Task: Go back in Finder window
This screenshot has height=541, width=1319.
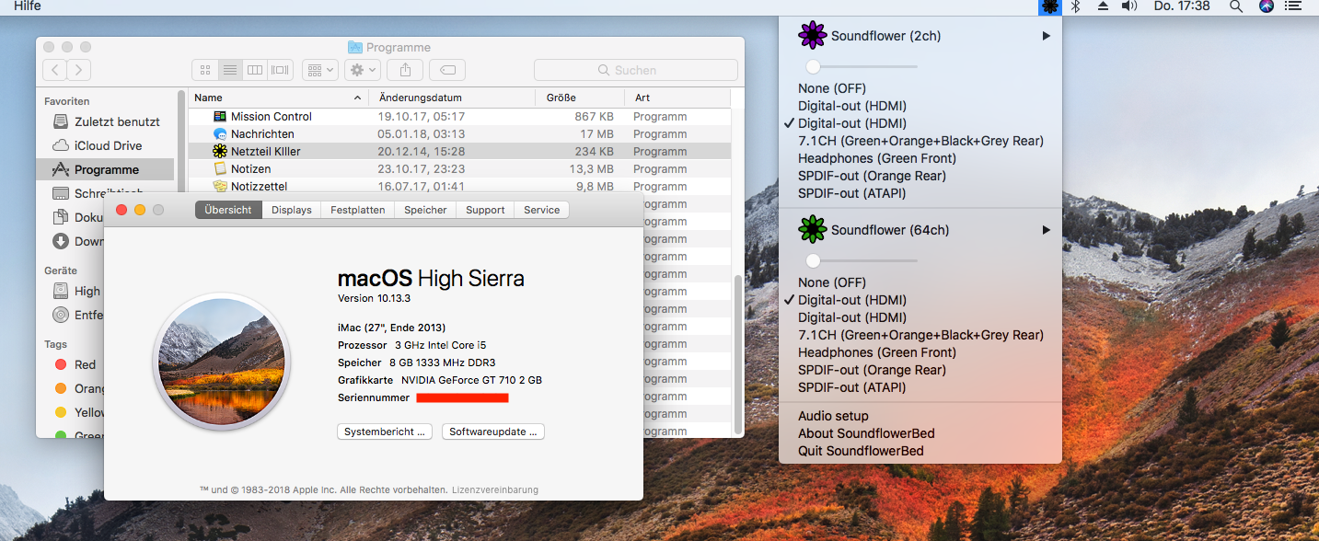Action: [54, 70]
